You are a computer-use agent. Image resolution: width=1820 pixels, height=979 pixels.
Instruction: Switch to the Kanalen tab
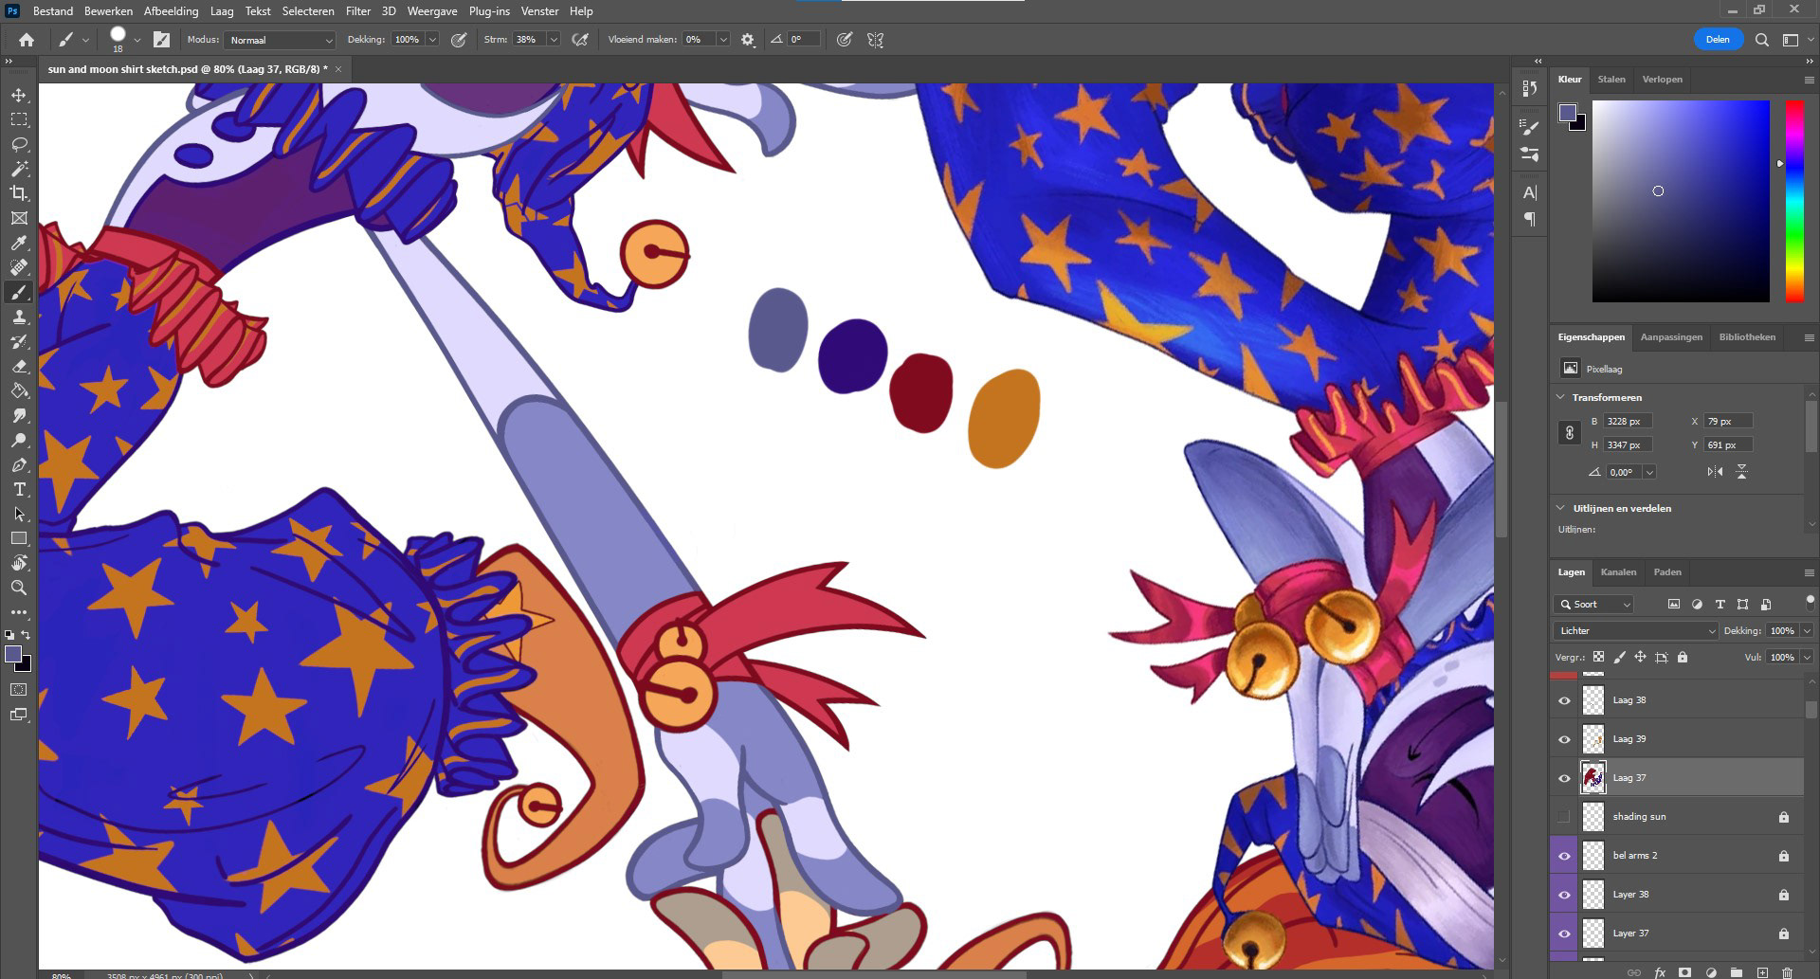tap(1618, 572)
